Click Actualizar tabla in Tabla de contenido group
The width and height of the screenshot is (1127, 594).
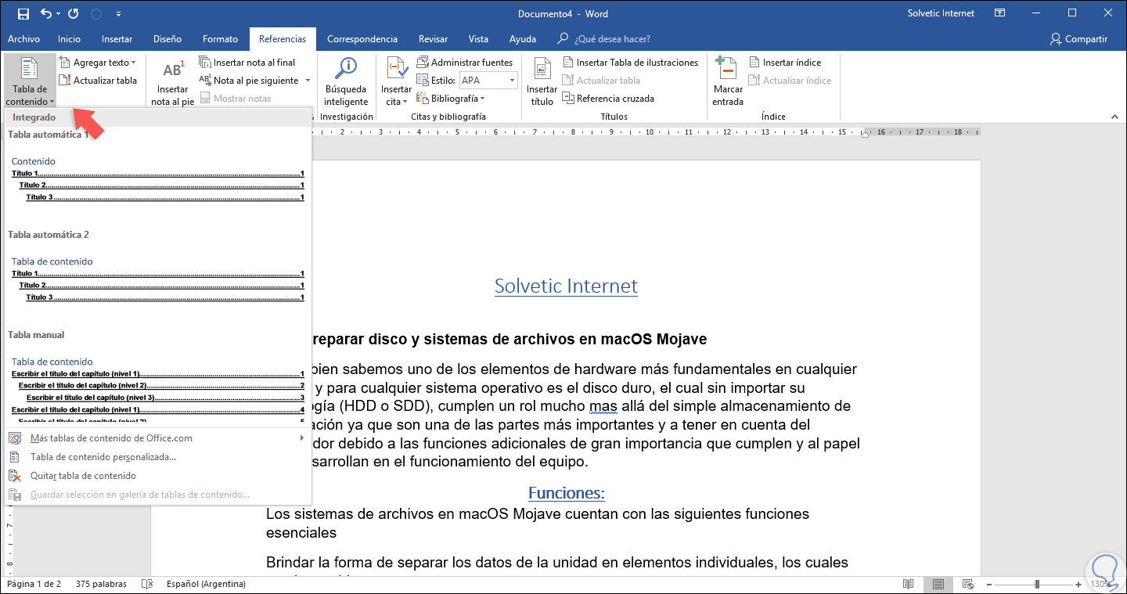pyautogui.click(x=98, y=81)
